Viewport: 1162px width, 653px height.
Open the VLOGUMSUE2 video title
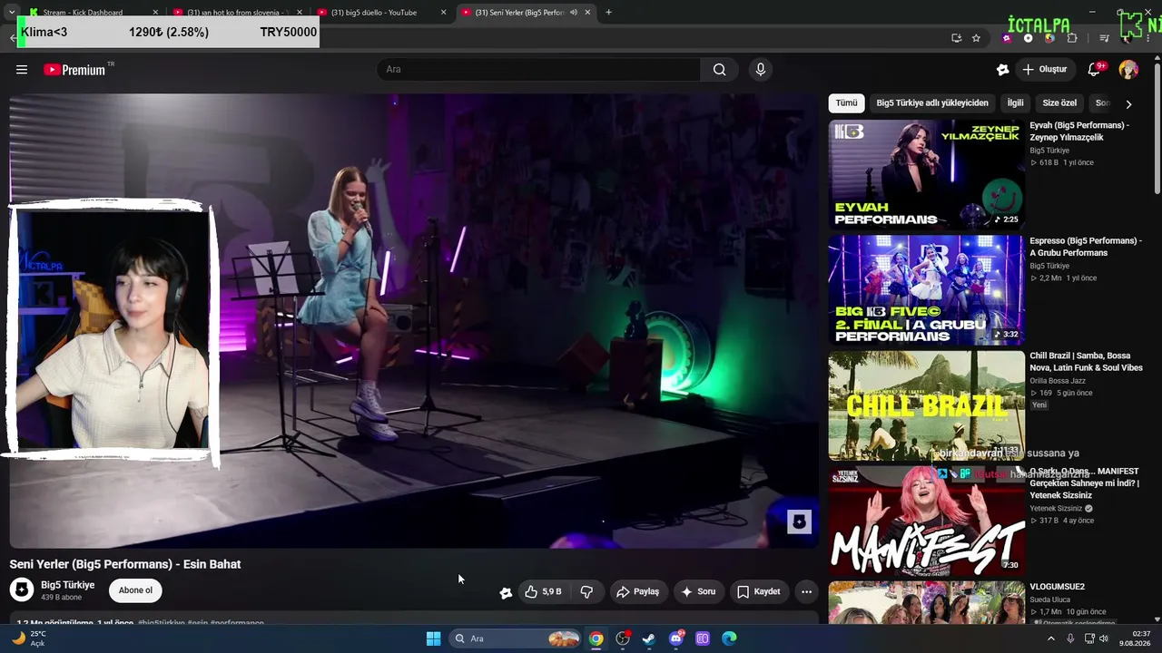[x=1057, y=587]
